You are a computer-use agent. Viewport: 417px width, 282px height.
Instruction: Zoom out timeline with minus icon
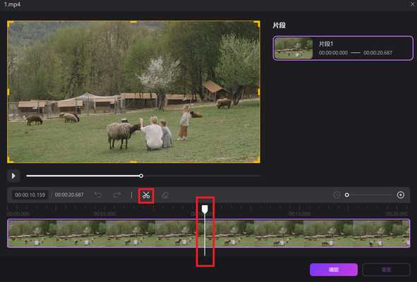[x=337, y=195]
